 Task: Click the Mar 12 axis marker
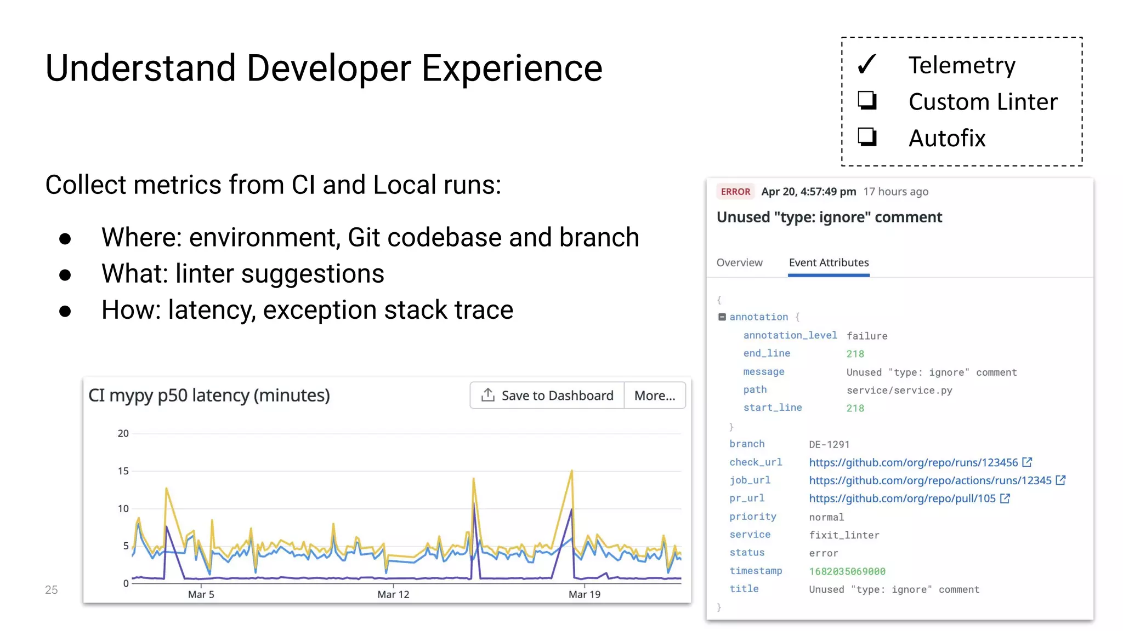393,594
